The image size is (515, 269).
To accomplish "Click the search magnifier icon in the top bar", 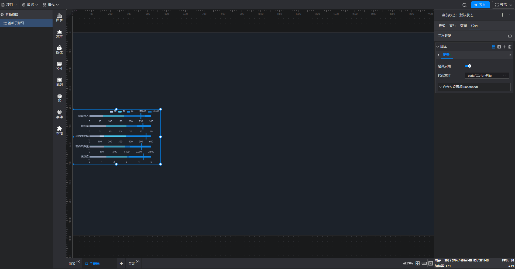I will (x=464, y=5).
